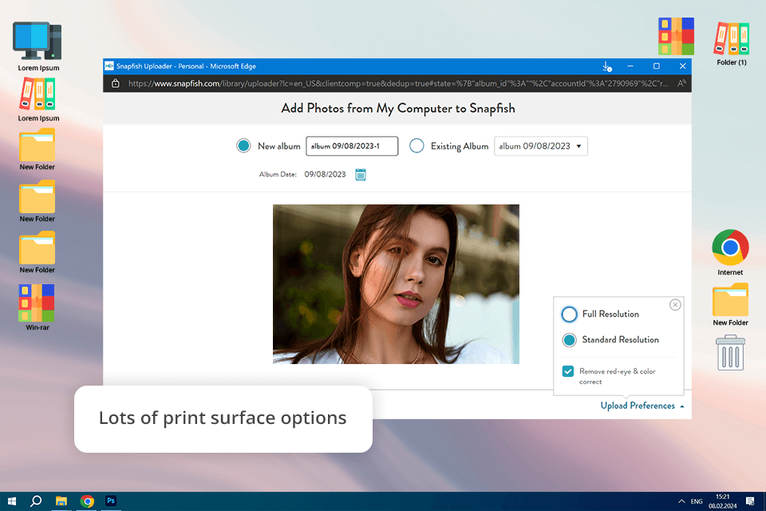Open the Windows Start menu

(x=12, y=501)
